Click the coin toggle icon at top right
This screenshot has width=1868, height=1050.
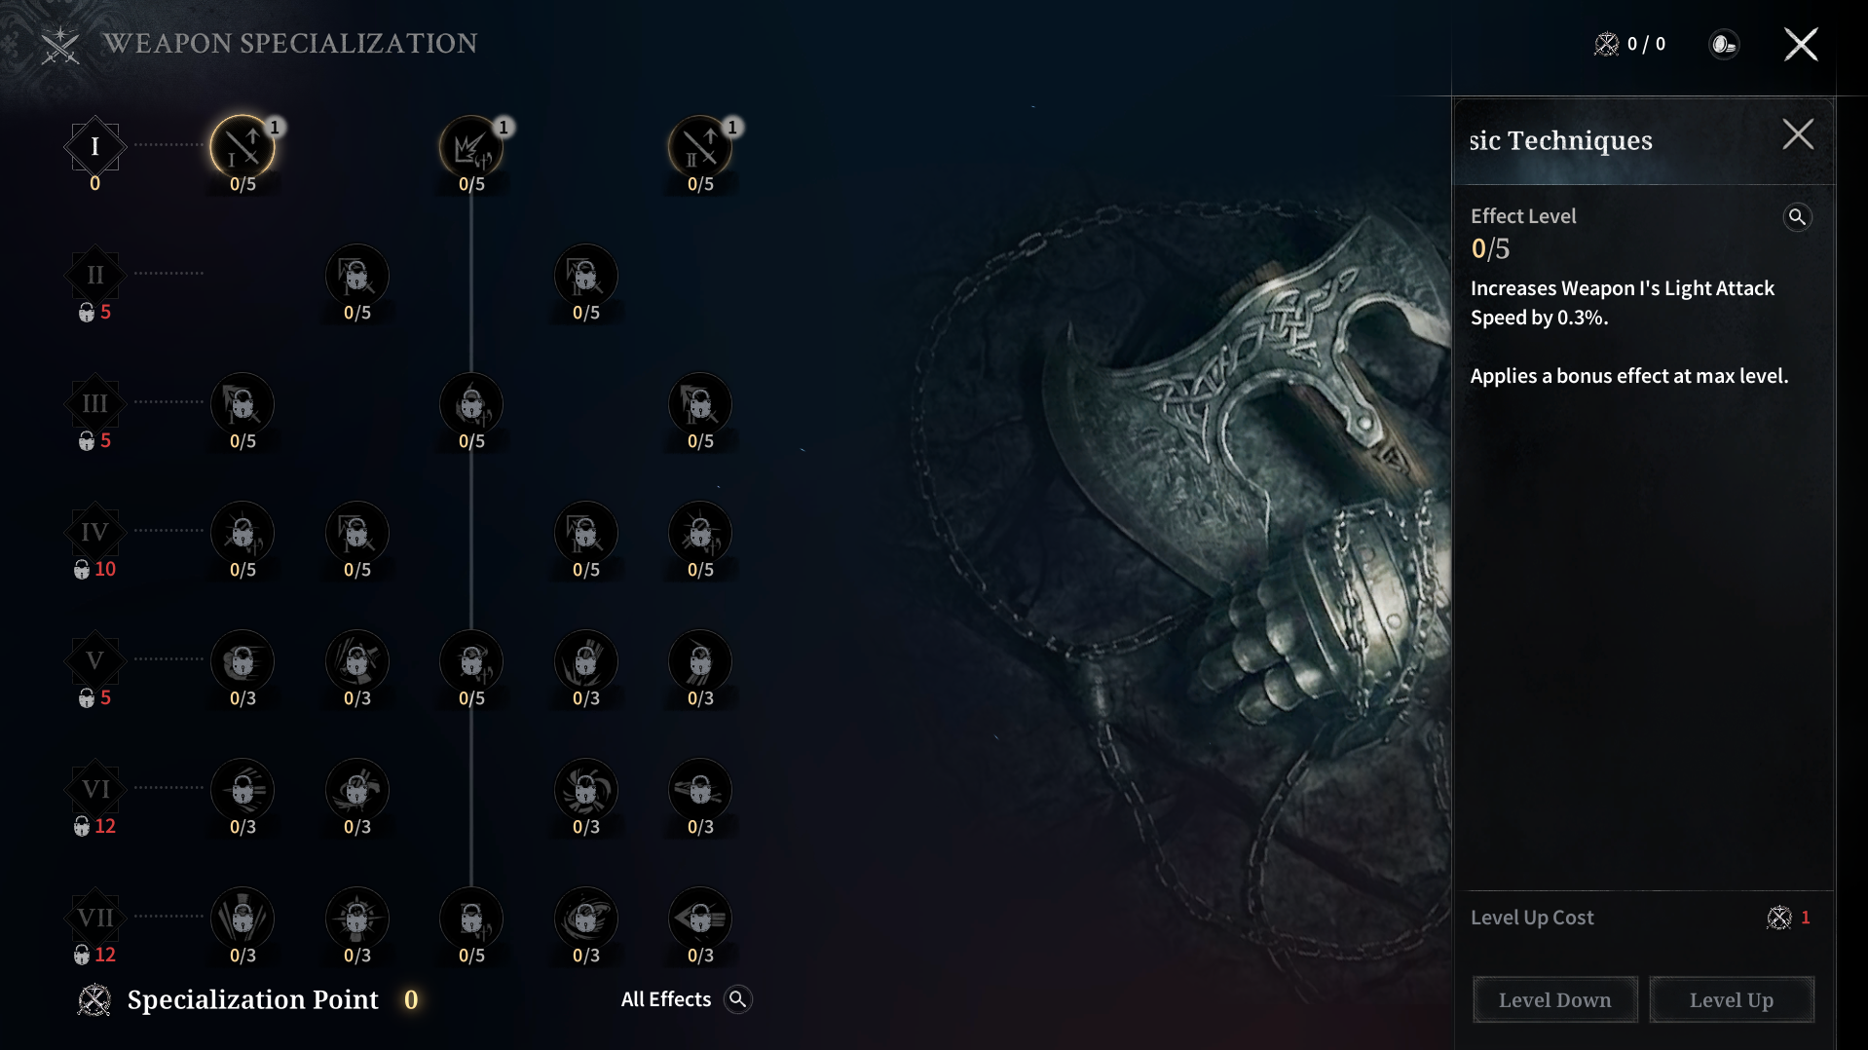tap(1724, 44)
